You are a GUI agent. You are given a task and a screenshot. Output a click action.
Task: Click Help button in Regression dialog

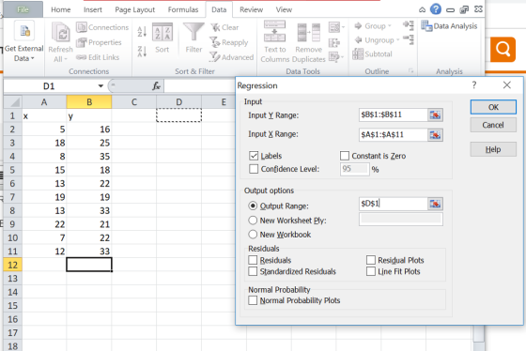click(x=493, y=149)
